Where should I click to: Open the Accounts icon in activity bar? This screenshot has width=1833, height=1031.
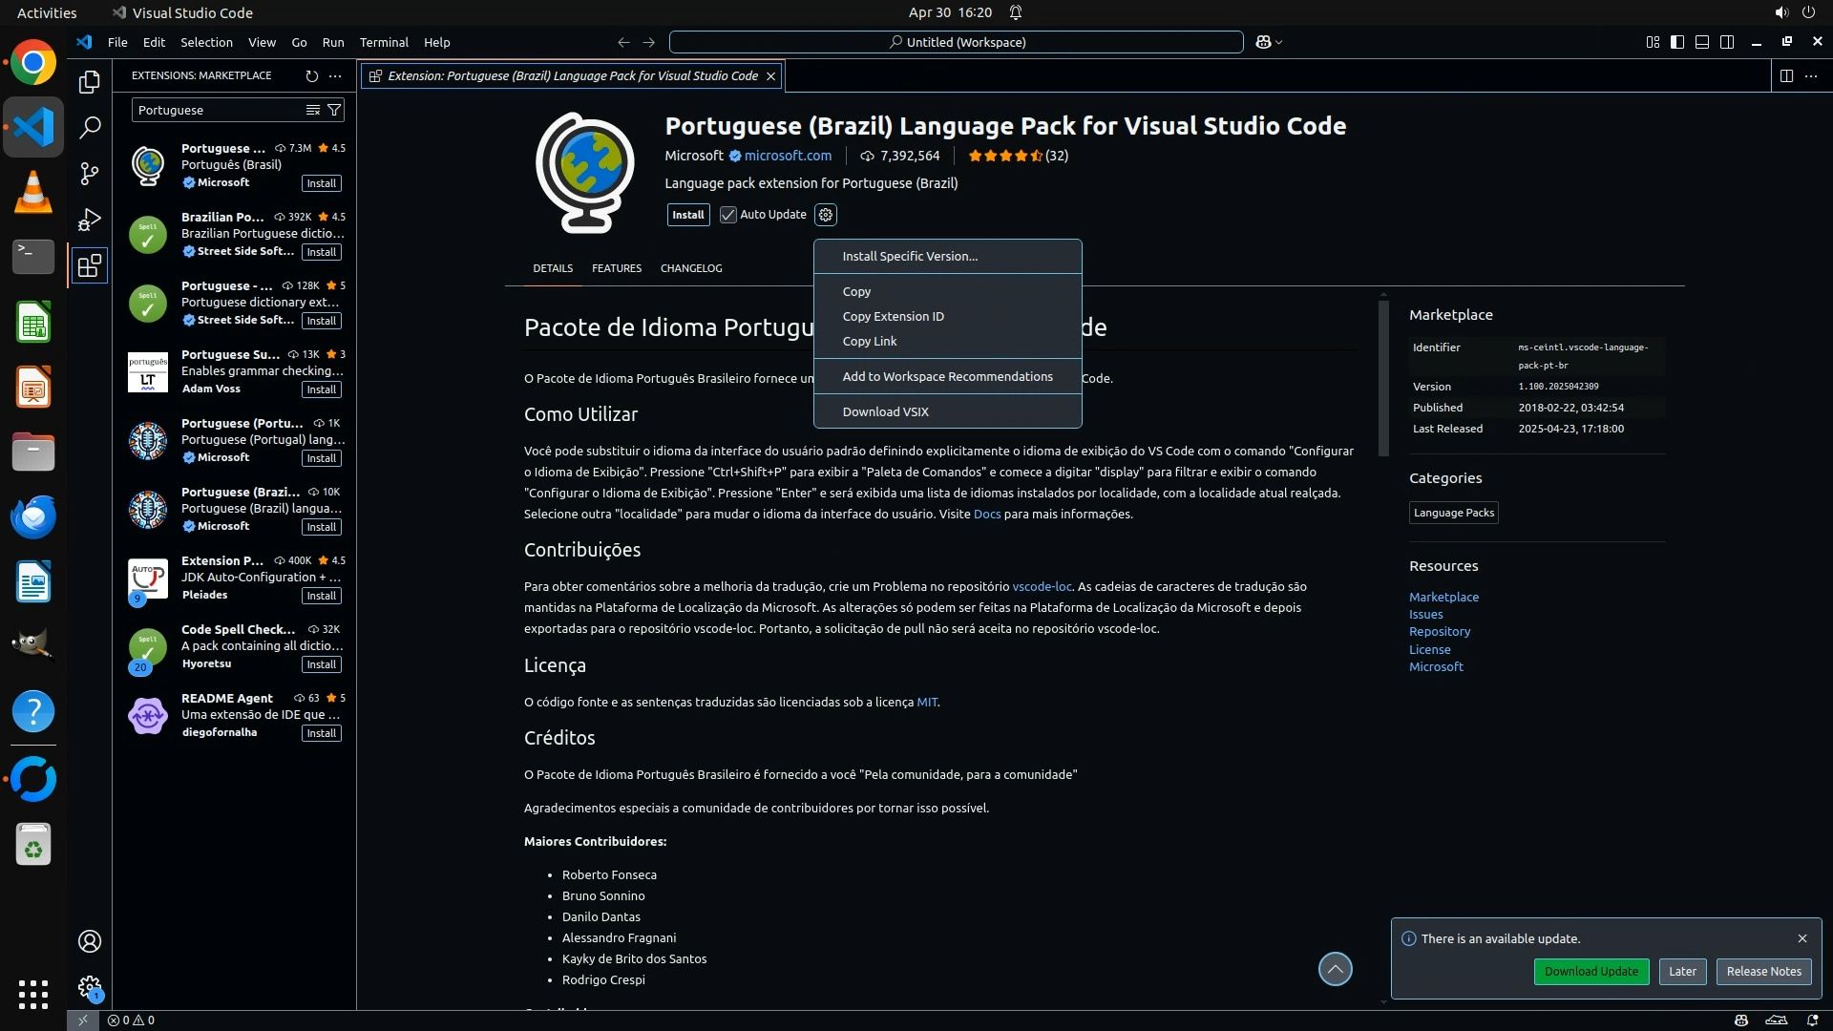coord(89,941)
